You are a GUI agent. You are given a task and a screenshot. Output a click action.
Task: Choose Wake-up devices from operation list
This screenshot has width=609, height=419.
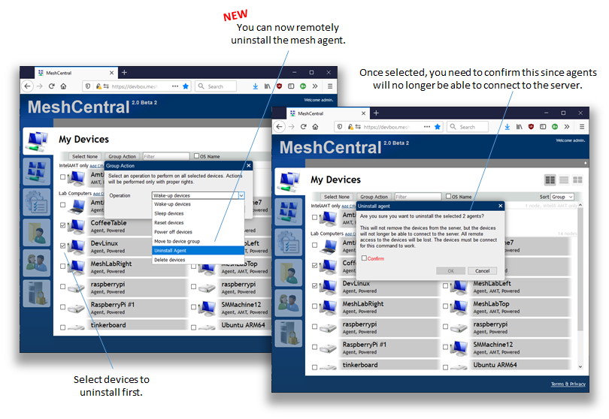[198, 204]
